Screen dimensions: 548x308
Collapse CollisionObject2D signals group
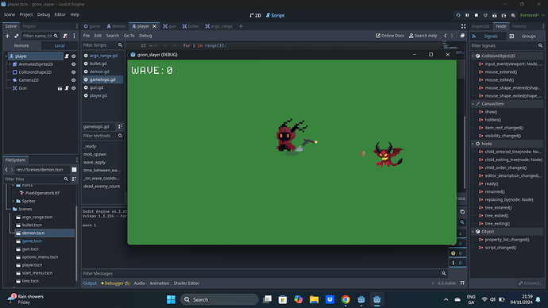click(x=473, y=56)
